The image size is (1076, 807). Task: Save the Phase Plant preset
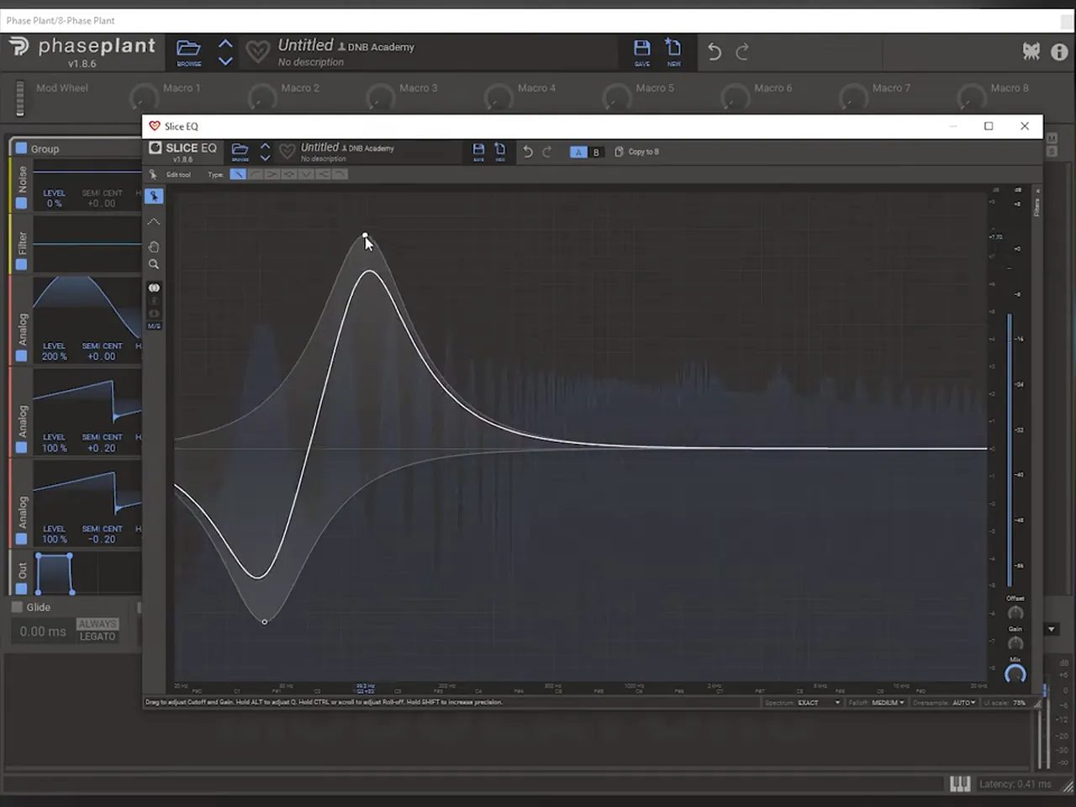point(641,50)
